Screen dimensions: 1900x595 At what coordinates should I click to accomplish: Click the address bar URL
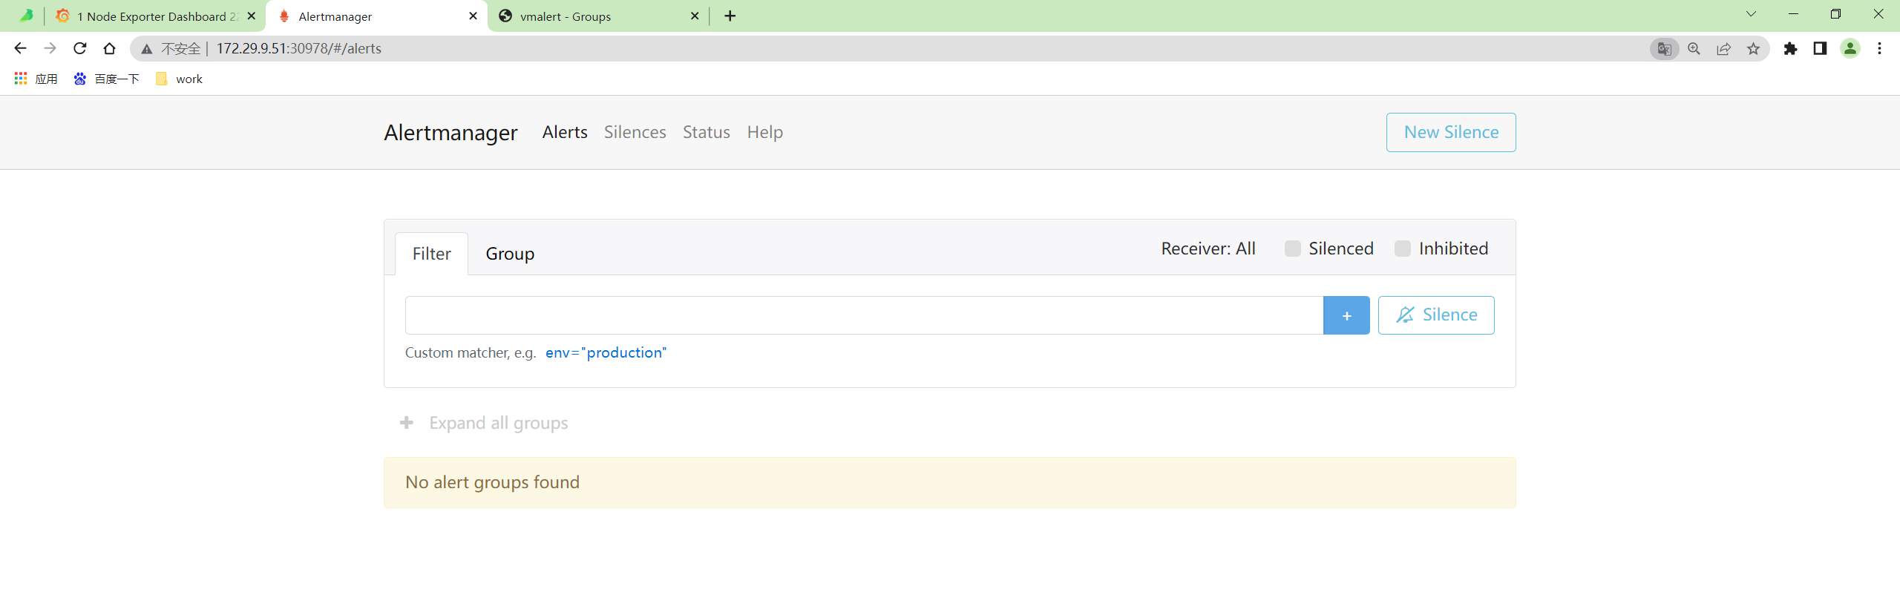click(x=298, y=49)
